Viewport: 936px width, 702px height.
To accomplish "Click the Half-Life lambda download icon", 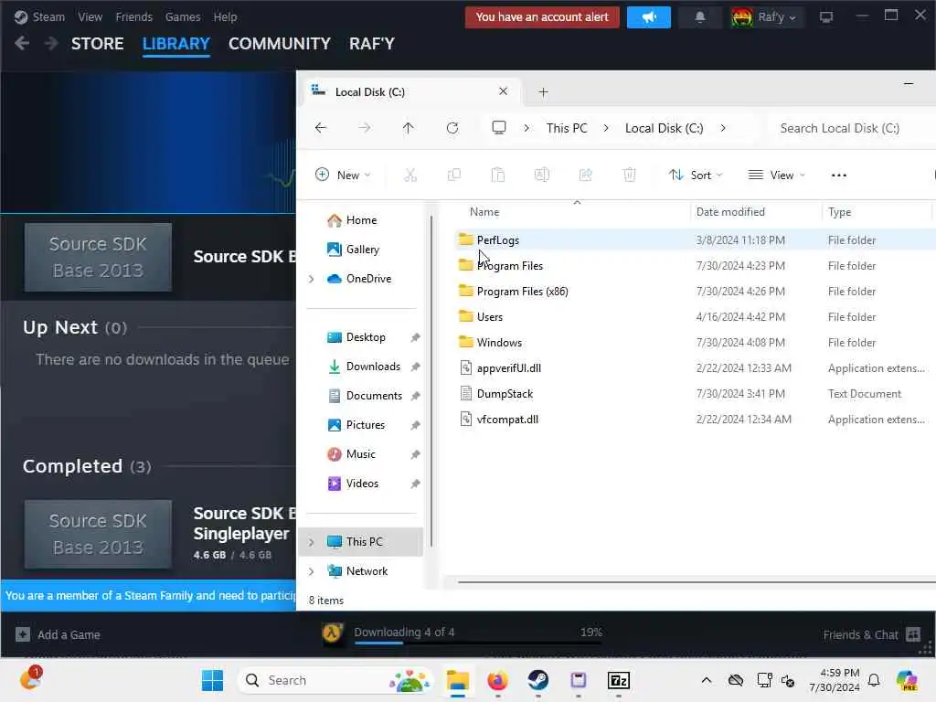I will (332, 633).
